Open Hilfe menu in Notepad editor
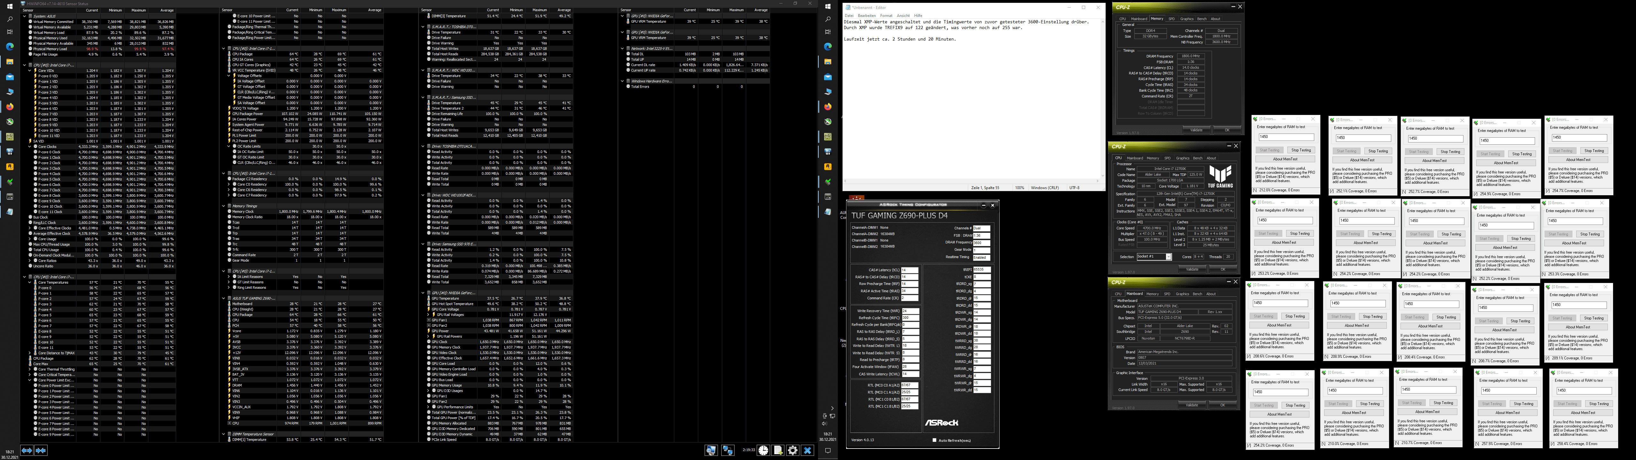This screenshot has width=1636, height=460. 918,15
